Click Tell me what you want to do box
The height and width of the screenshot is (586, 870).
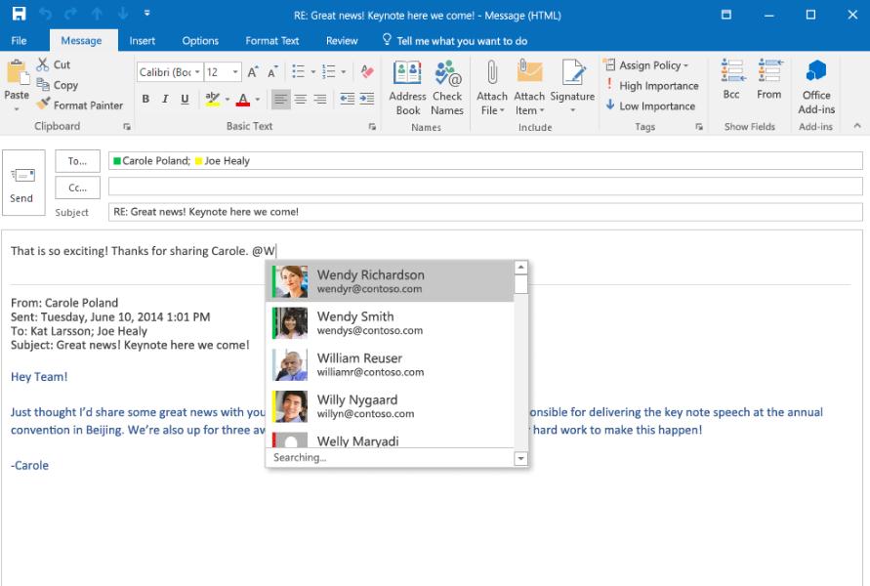455,40
